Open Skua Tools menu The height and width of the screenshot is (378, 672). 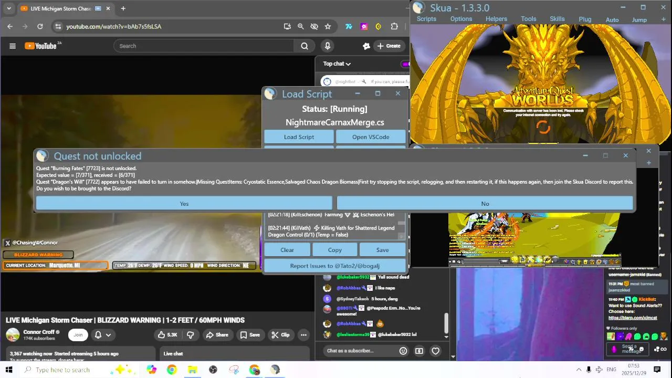point(528,19)
